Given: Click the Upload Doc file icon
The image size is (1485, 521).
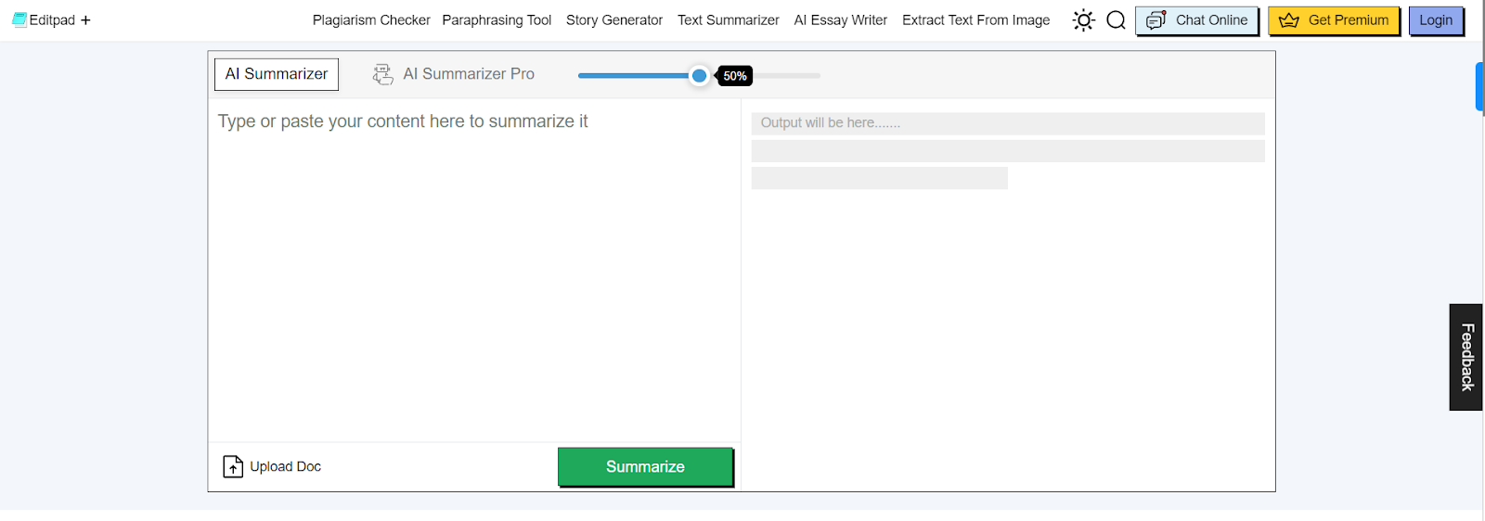Looking at the screenshot, I should tap(233, 466).
